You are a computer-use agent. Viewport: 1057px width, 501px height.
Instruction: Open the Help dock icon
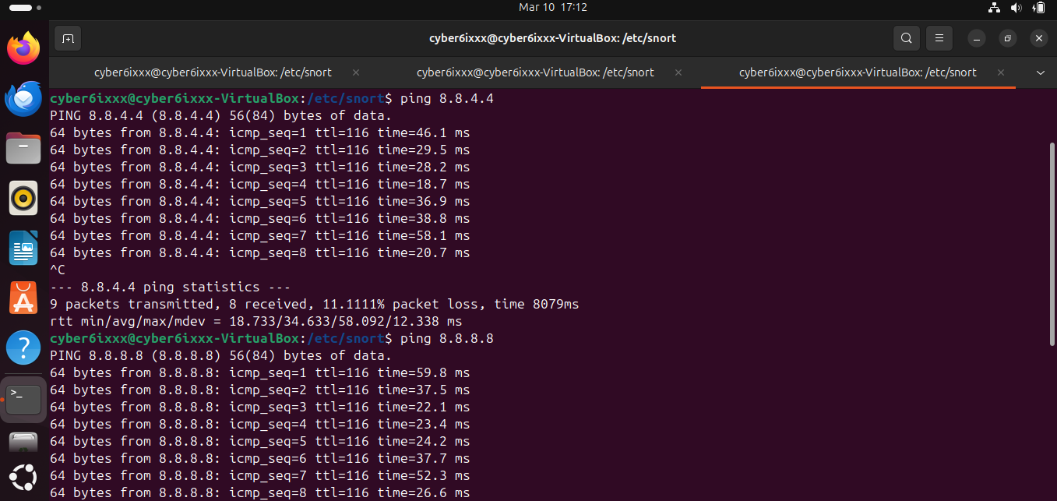[x=23, y=348]
